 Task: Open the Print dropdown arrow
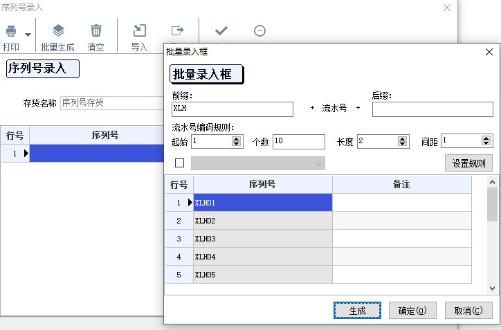(x=28, y=35)
